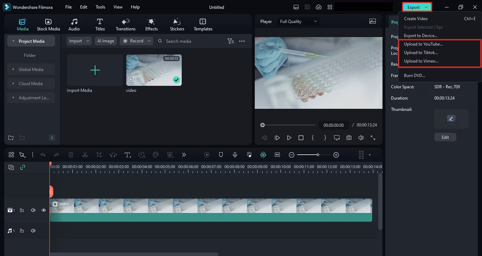The image size is (482, 256).
Task: Zoom out the timeline with minus
Action: pyautogui.click(x=292, y=155)
